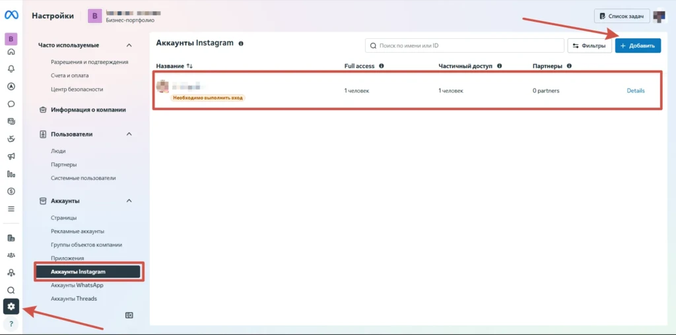
Task: Select Рекламные аккаунты menu item
Action: click(77, 231)
